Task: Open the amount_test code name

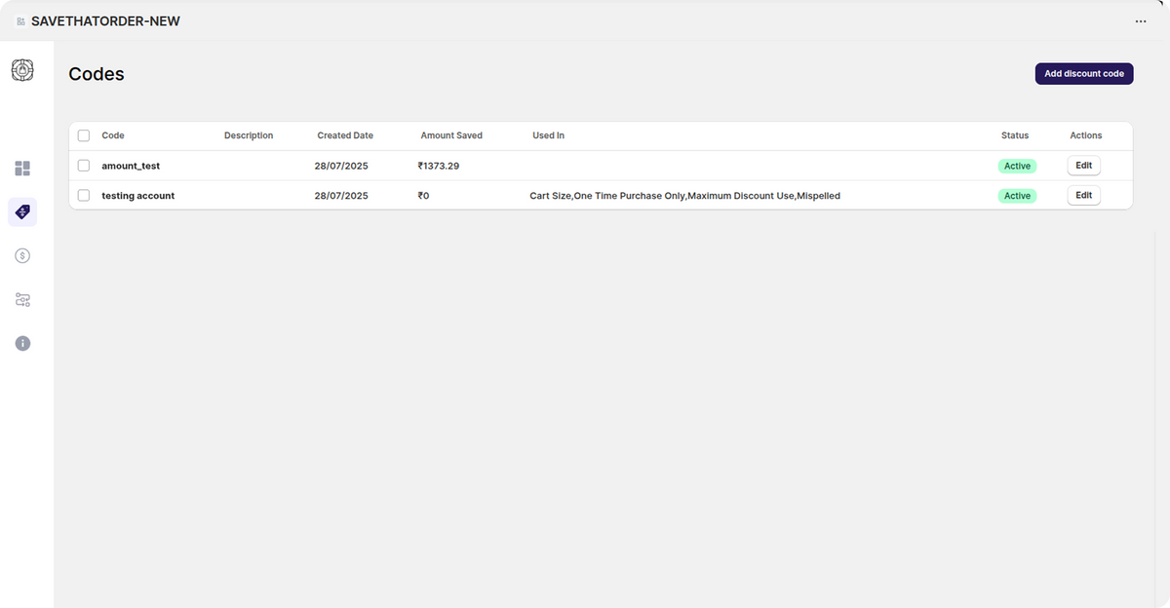Action: point(131,166)
